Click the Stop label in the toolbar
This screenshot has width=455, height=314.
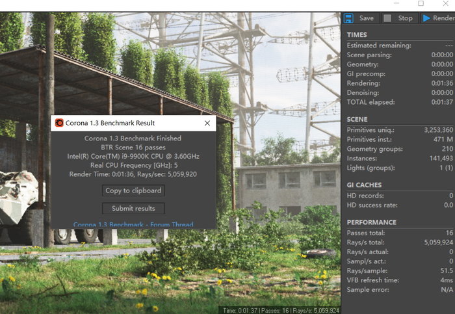(x=405, y=18)
